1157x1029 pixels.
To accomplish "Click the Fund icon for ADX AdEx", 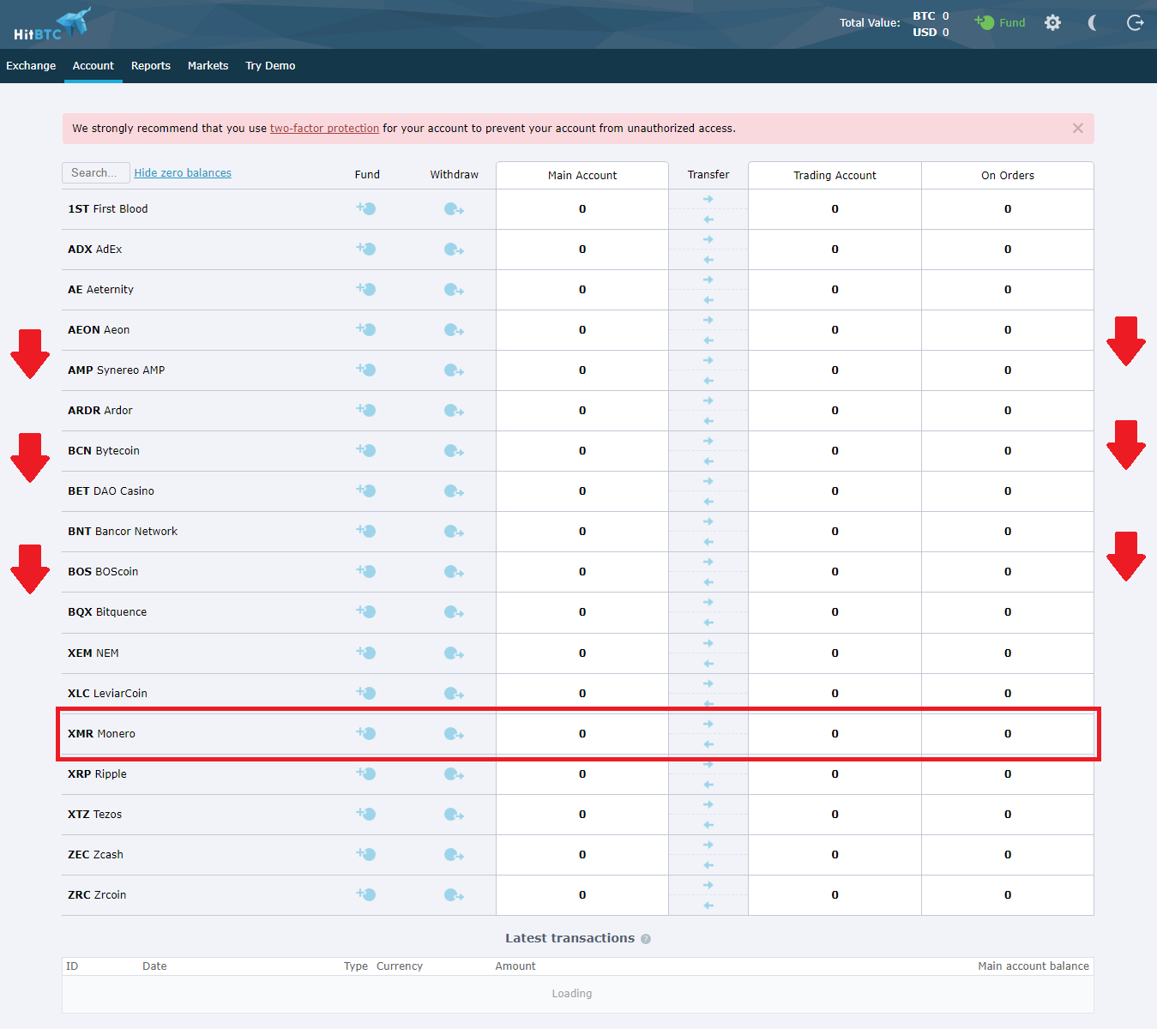I will [x=366, y=249].
